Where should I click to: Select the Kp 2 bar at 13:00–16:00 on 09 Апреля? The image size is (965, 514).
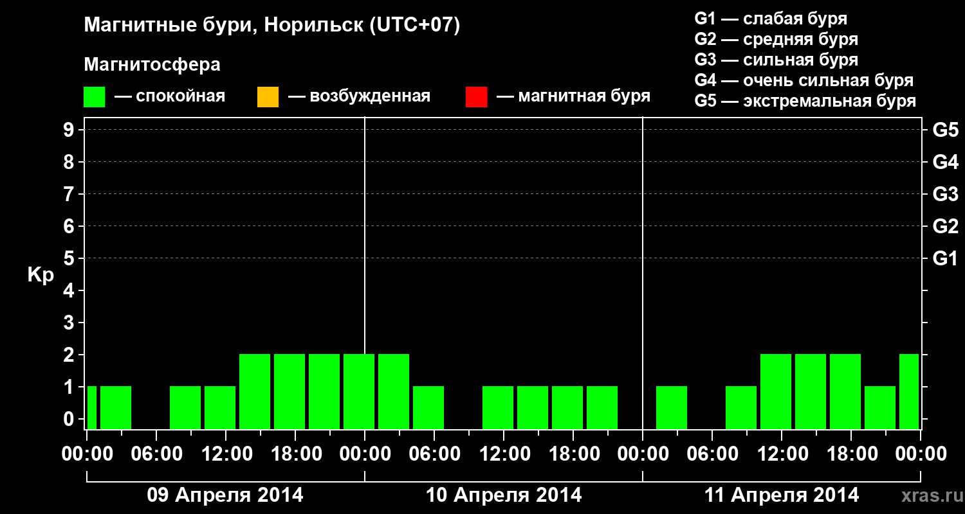(x=255, y=391)
